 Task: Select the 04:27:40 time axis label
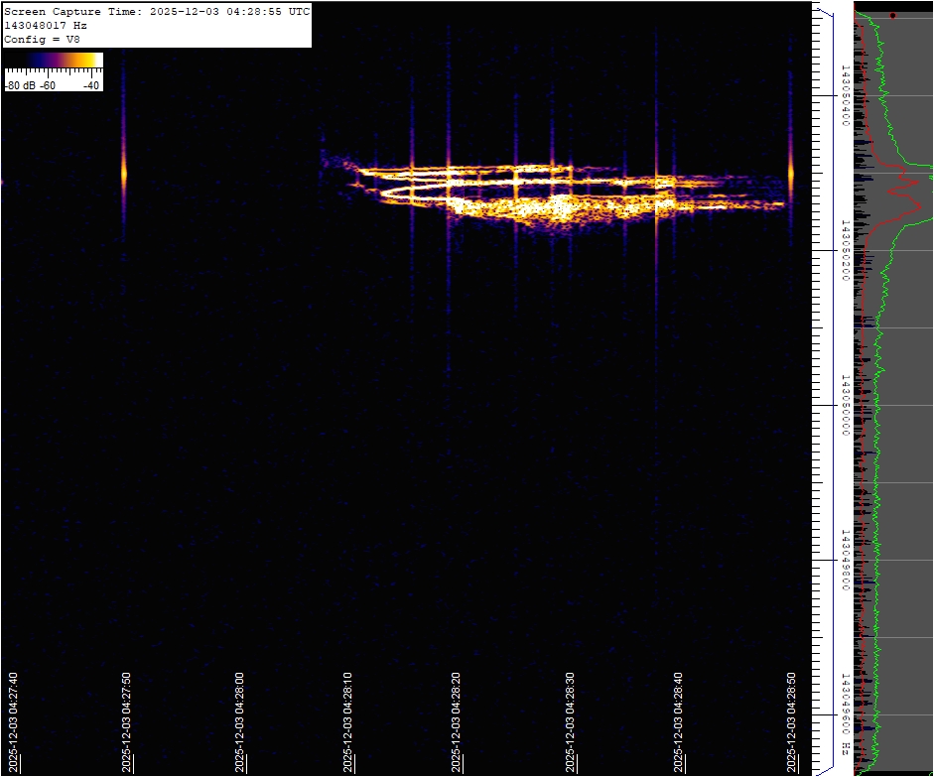pos(13,723)
